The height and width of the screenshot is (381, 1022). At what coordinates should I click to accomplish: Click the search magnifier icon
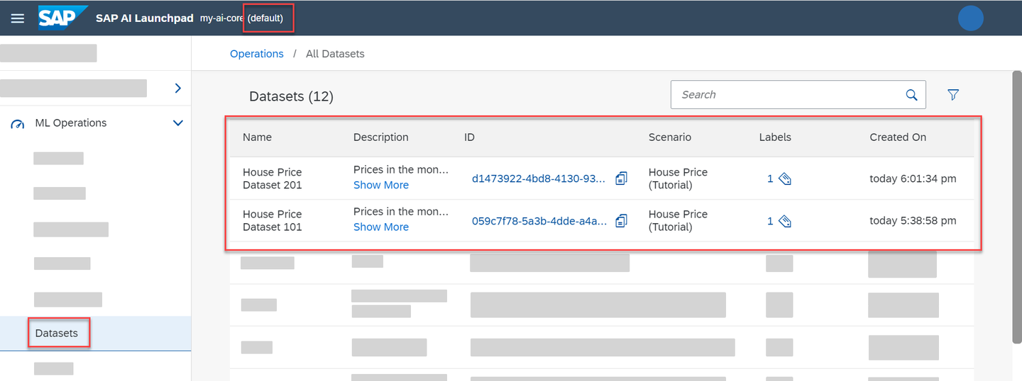[x=911, y=95]
